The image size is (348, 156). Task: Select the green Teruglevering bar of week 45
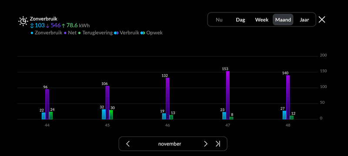[111, 115]
